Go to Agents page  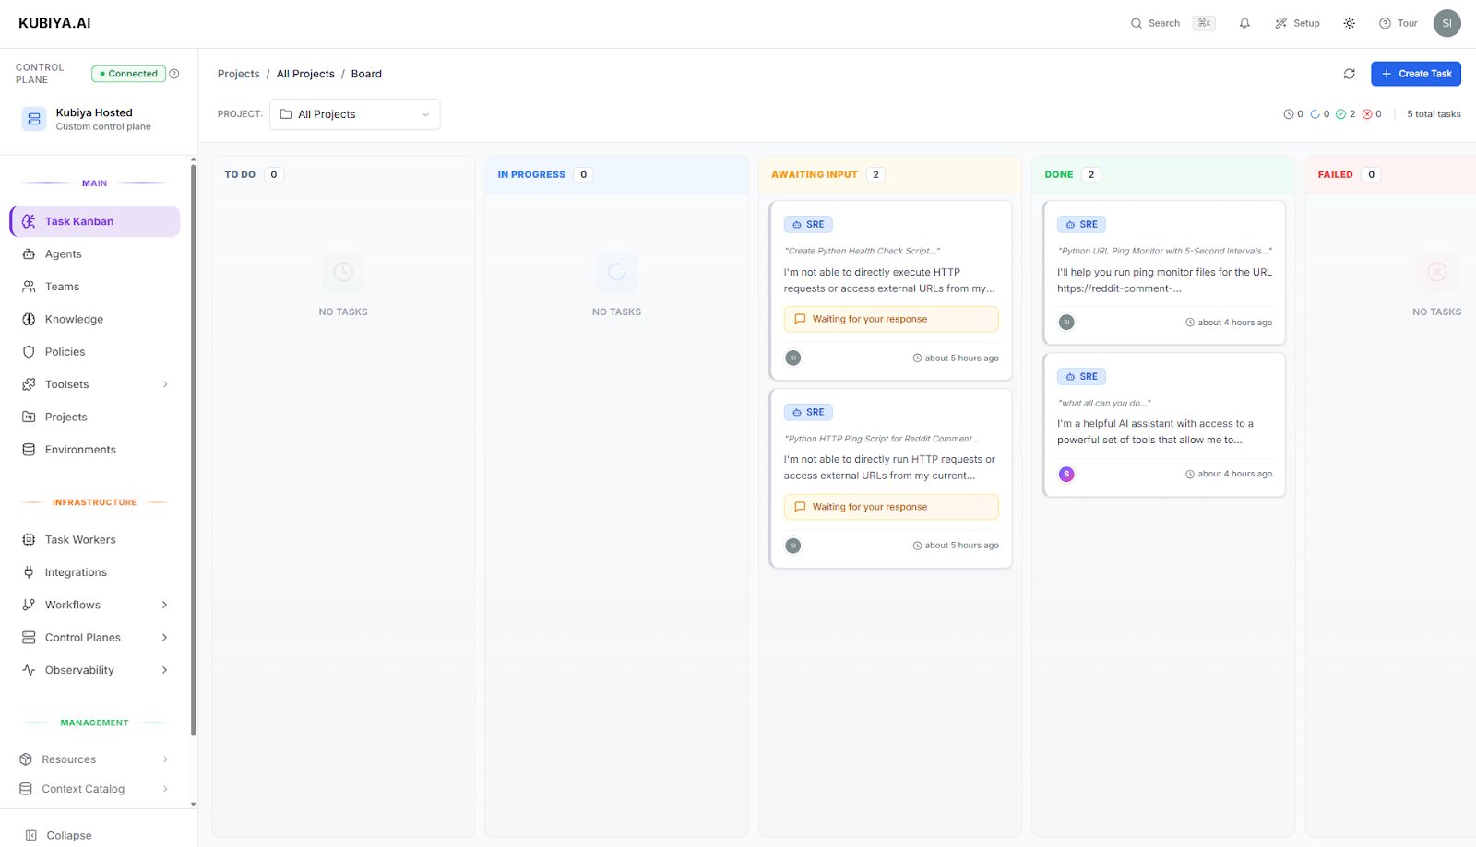coord(95,254)
